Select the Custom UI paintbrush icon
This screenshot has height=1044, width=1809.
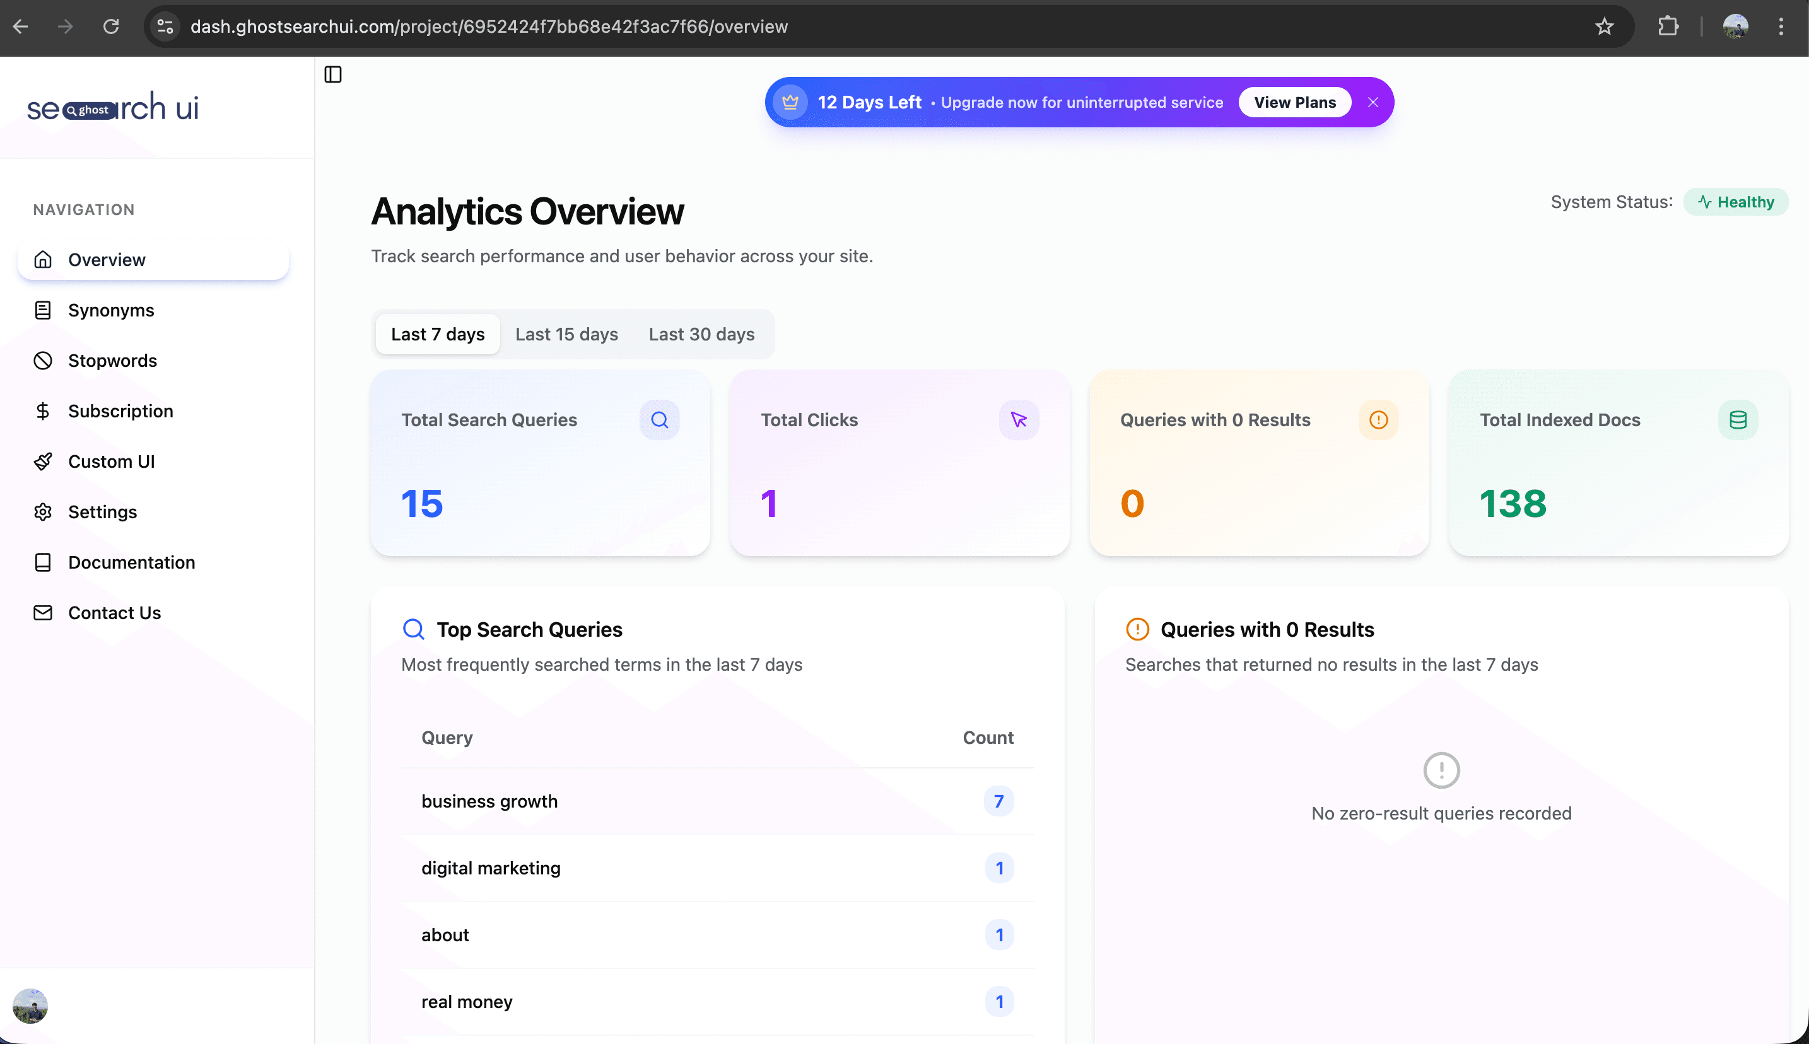tap(43, 461)
